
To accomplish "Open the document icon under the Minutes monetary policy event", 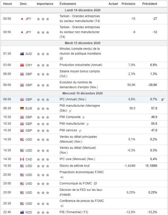I will [61, 58].
